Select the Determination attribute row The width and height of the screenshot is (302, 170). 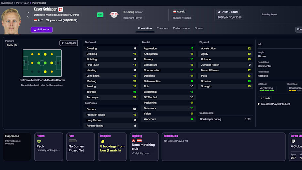168,81
